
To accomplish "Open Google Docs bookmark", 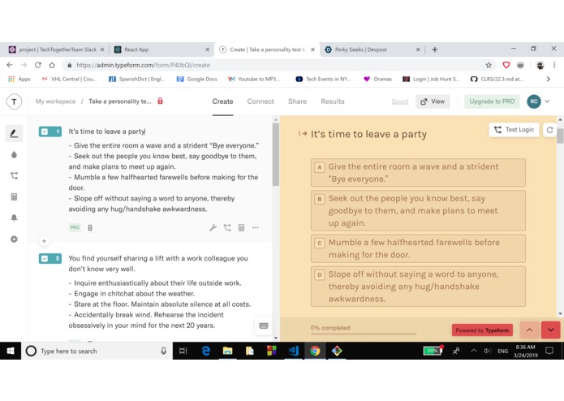I will [x=197, y=79].
